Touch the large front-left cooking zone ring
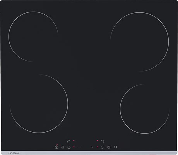178x155 pixels. pos(39,104)
